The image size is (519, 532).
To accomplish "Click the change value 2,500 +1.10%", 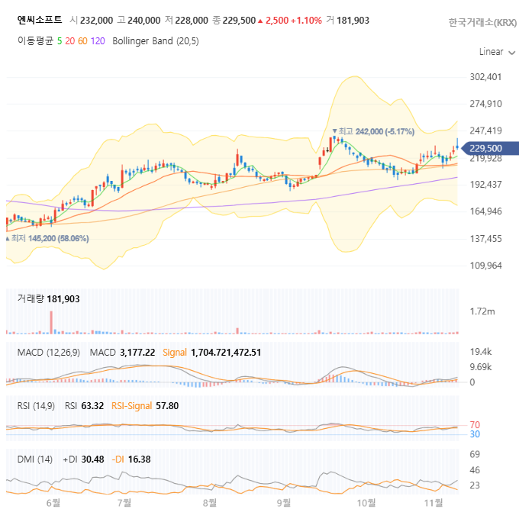I will click(293, 21).
